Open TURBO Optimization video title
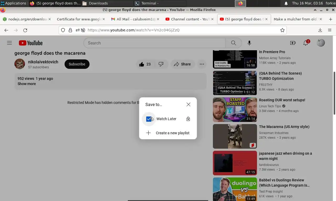 [280, 76]
